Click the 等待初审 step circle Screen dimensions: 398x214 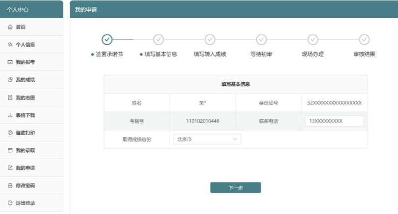(262, 40)
